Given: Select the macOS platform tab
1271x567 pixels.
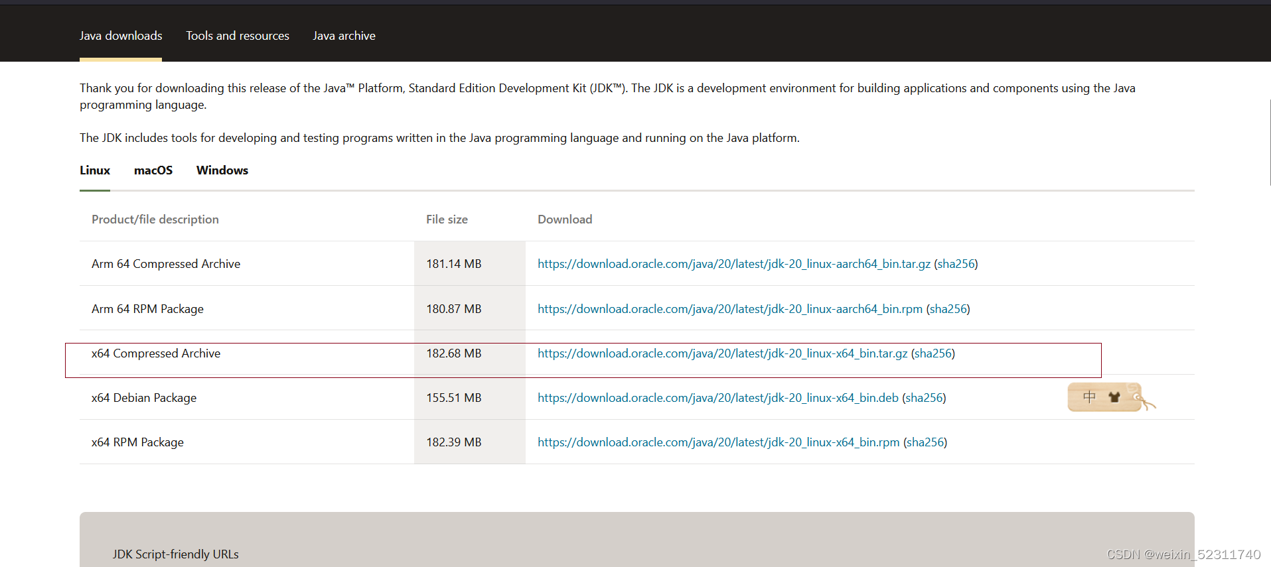Looking at the screenshot, I should click(153, 170).
